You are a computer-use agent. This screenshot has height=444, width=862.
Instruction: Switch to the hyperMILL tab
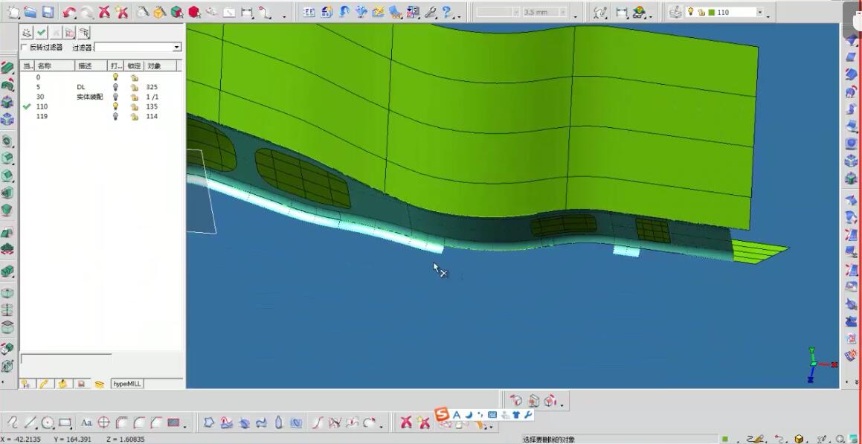(126, 384)
